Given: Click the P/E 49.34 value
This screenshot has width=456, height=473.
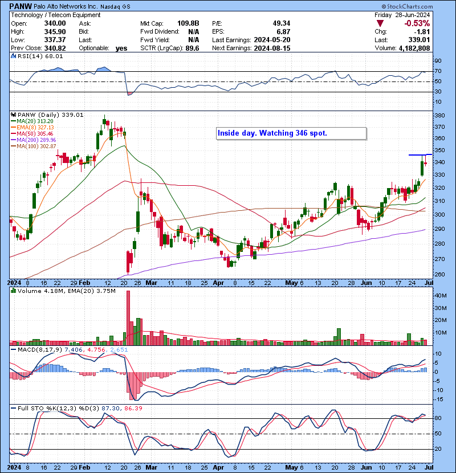Looking at the screenshot, I should (x=281, y=23).
